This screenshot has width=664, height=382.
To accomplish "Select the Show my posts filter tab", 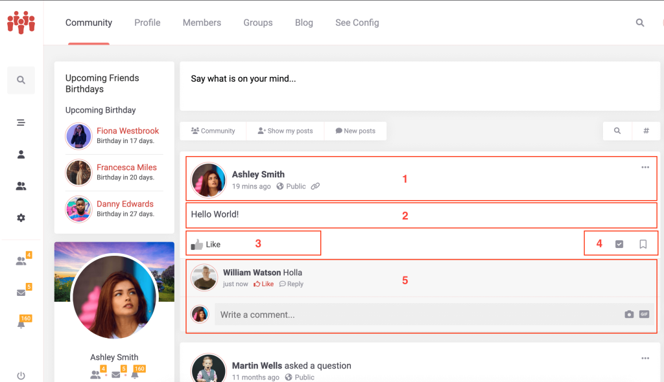I will [x=285, y=131].
